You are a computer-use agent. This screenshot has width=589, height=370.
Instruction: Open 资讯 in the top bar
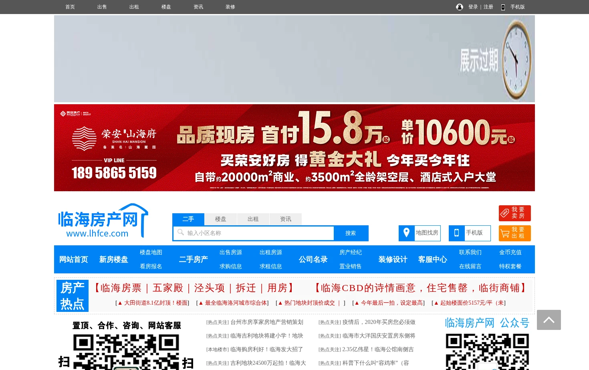[198, 7]
